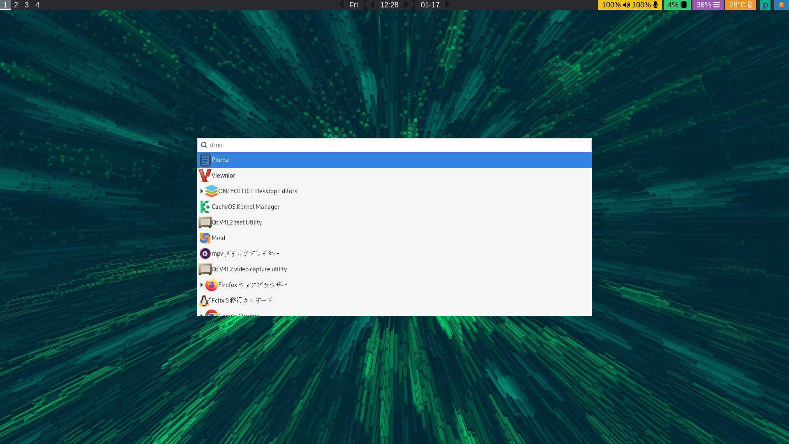
Task: Click the jp keyboard layout indicator
Action: point(765,5)
